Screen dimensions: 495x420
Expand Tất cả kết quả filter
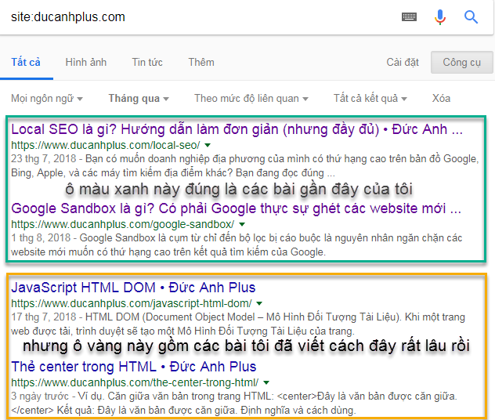[370, 99]
